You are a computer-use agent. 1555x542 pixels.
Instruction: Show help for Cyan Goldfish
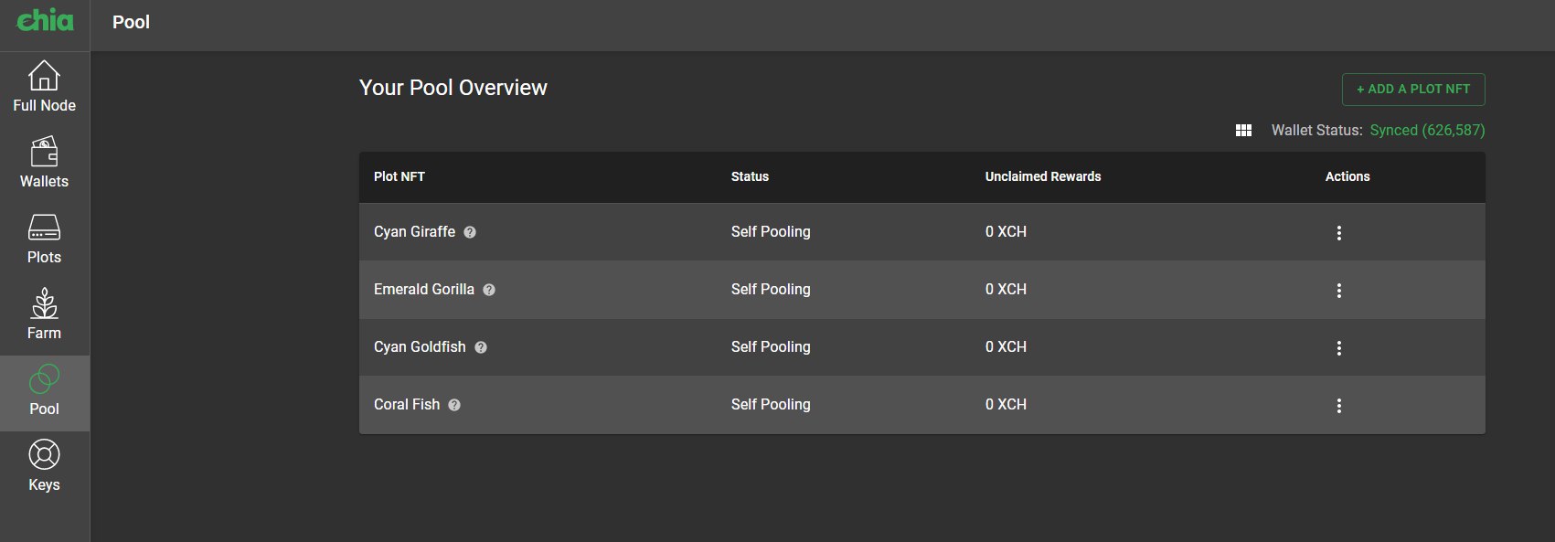481,347
